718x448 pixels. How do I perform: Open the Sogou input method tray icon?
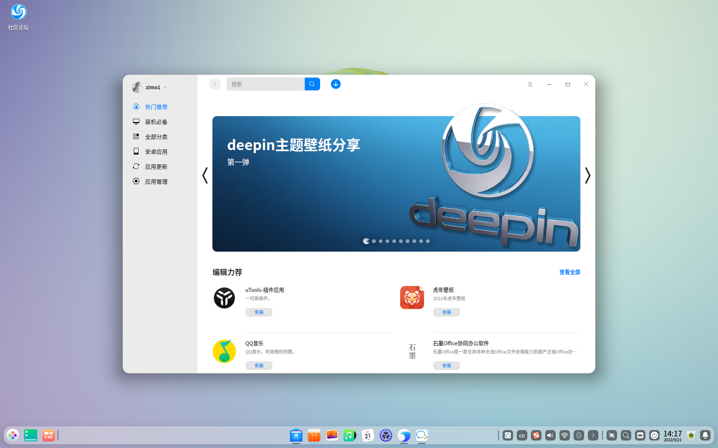tap(536, 435)
